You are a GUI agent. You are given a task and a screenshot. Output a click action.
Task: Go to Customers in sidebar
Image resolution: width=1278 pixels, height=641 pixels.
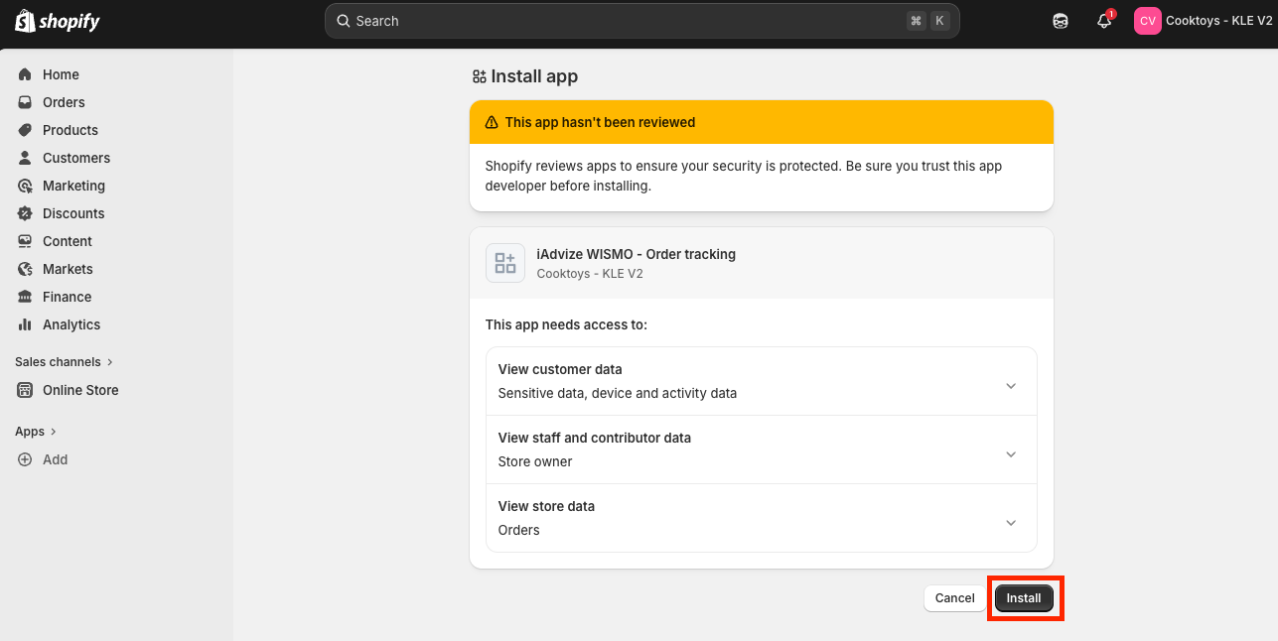75,158
